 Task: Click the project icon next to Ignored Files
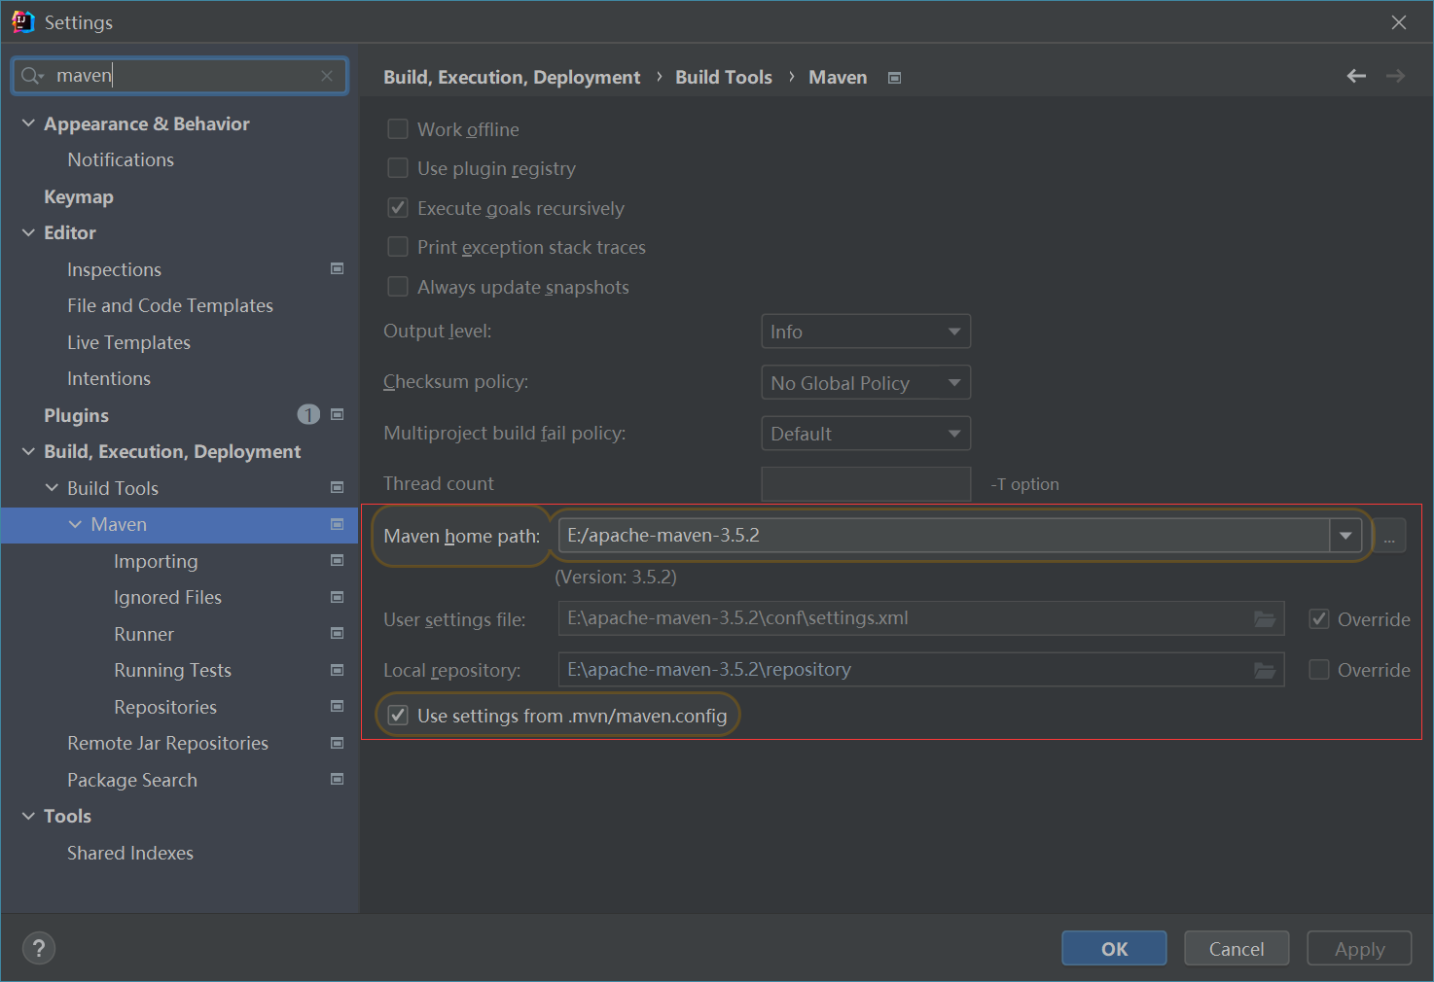click(338, 597)
